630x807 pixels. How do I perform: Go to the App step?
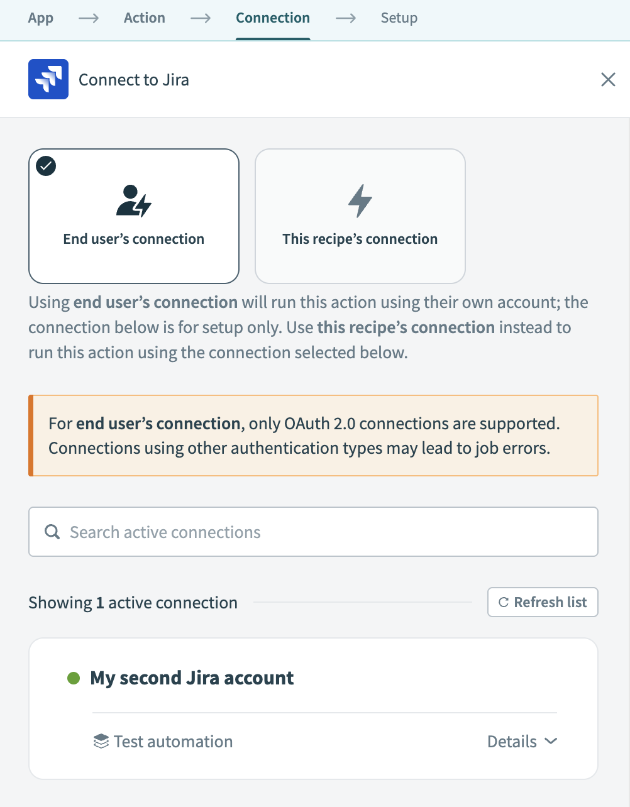click(x=41, y=18)
